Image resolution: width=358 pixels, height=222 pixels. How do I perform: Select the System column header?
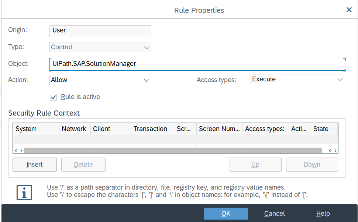pyautogui.click(x=36, y=129)
